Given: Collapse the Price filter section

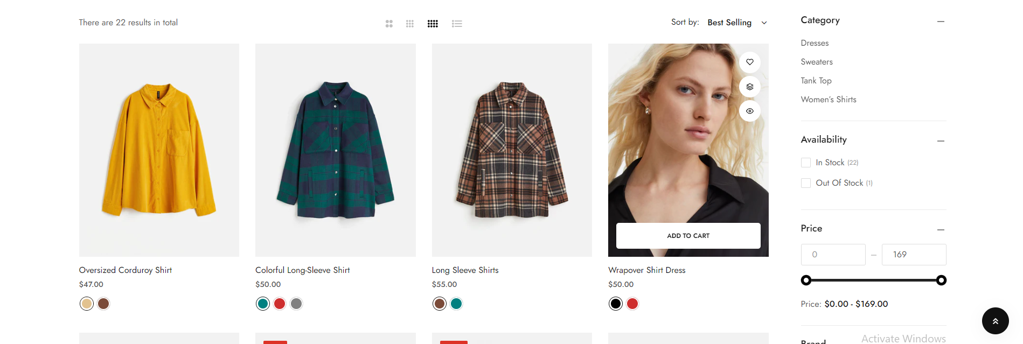Looking at the screenshot, I should tap(941, 230).
